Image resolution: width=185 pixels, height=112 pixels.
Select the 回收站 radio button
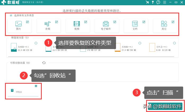click(x=36, y=86)
